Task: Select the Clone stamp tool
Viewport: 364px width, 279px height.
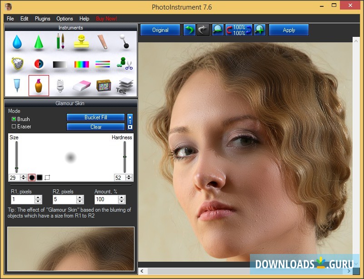Action: pos(81,41)
